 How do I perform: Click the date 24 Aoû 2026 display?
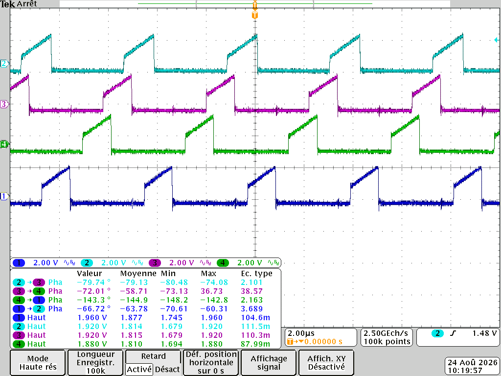coord(473,363)
